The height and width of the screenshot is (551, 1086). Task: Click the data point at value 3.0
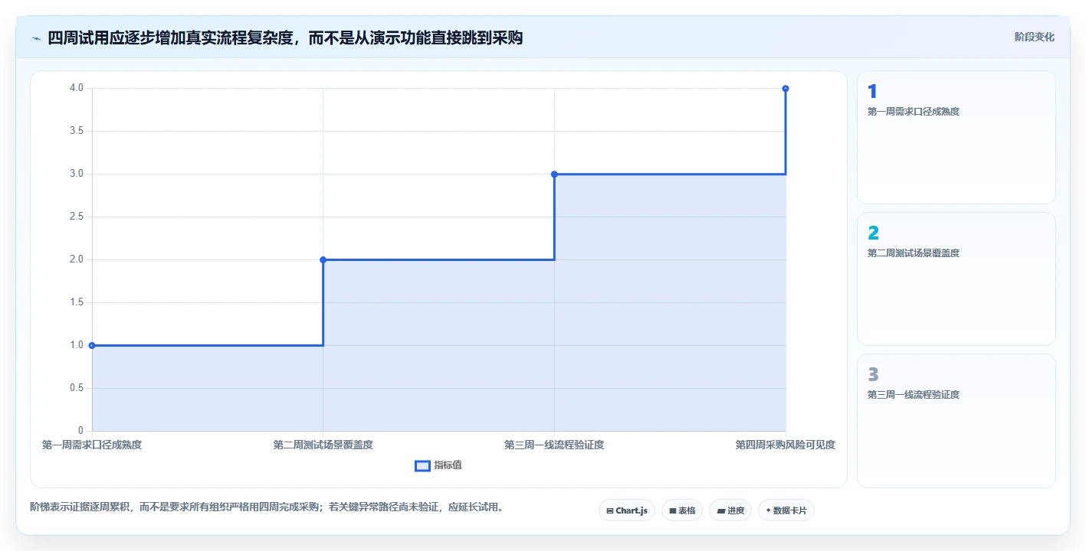(x=554, y=174)
